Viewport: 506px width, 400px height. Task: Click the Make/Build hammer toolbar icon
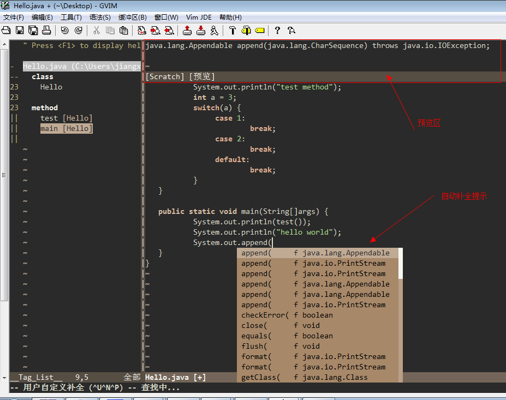[233, 31]
